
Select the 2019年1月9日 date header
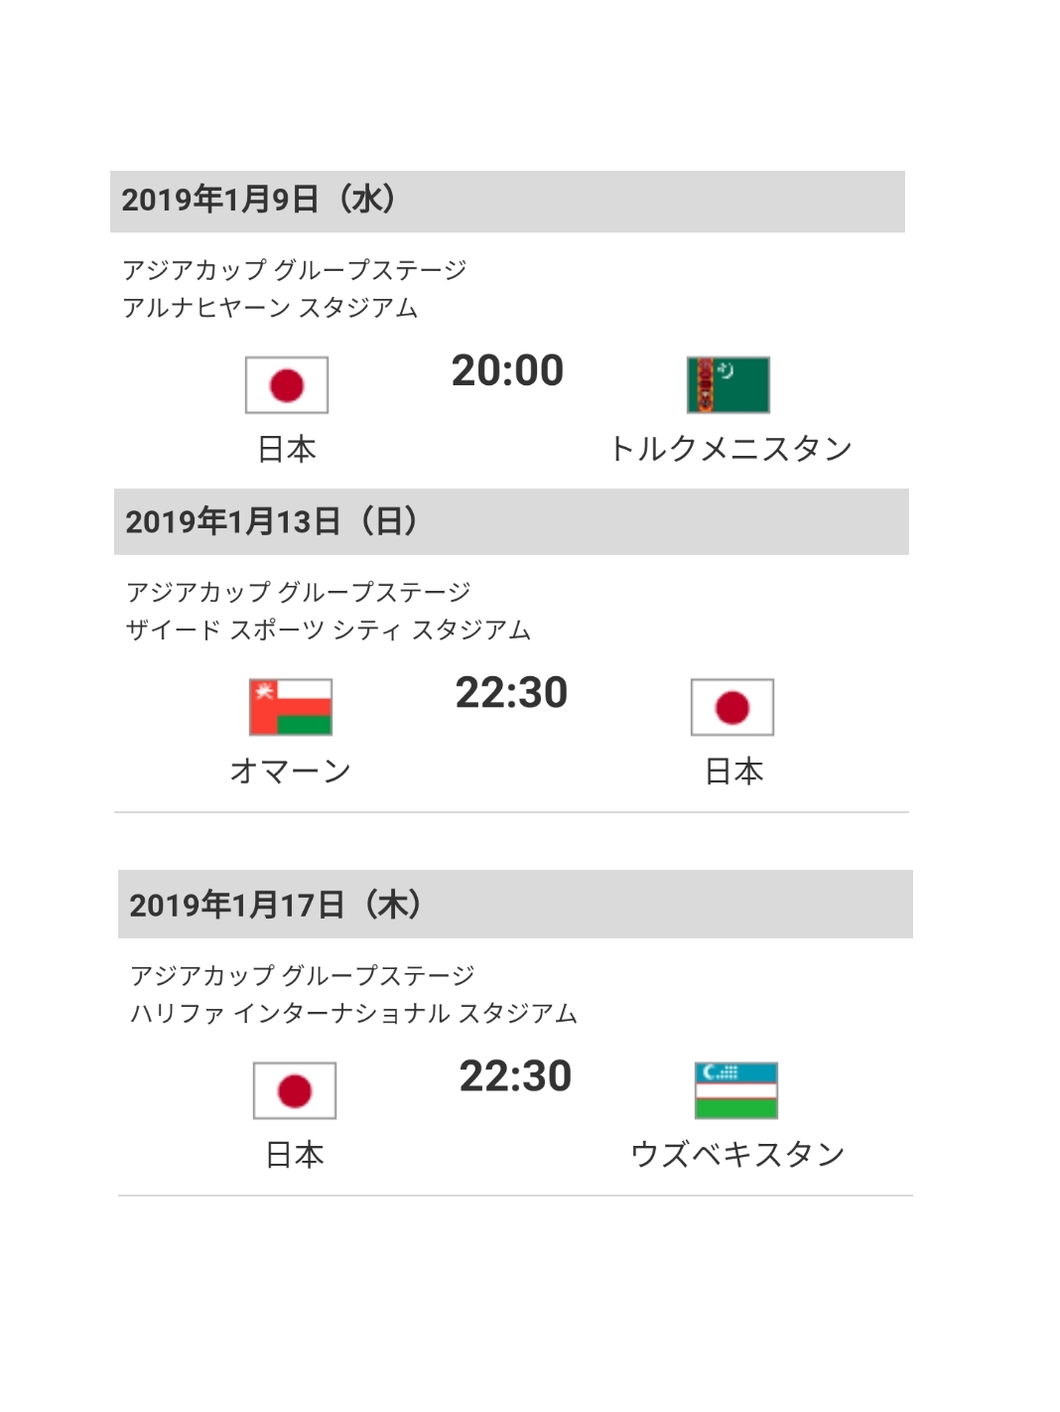(x=259, y=201)
